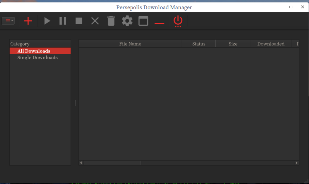
Task: Click the horizontal scrollbar left arrow
Action: 81,163
